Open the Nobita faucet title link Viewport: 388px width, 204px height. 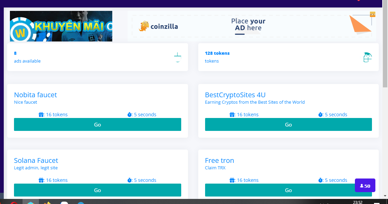(x=35, y=95)
